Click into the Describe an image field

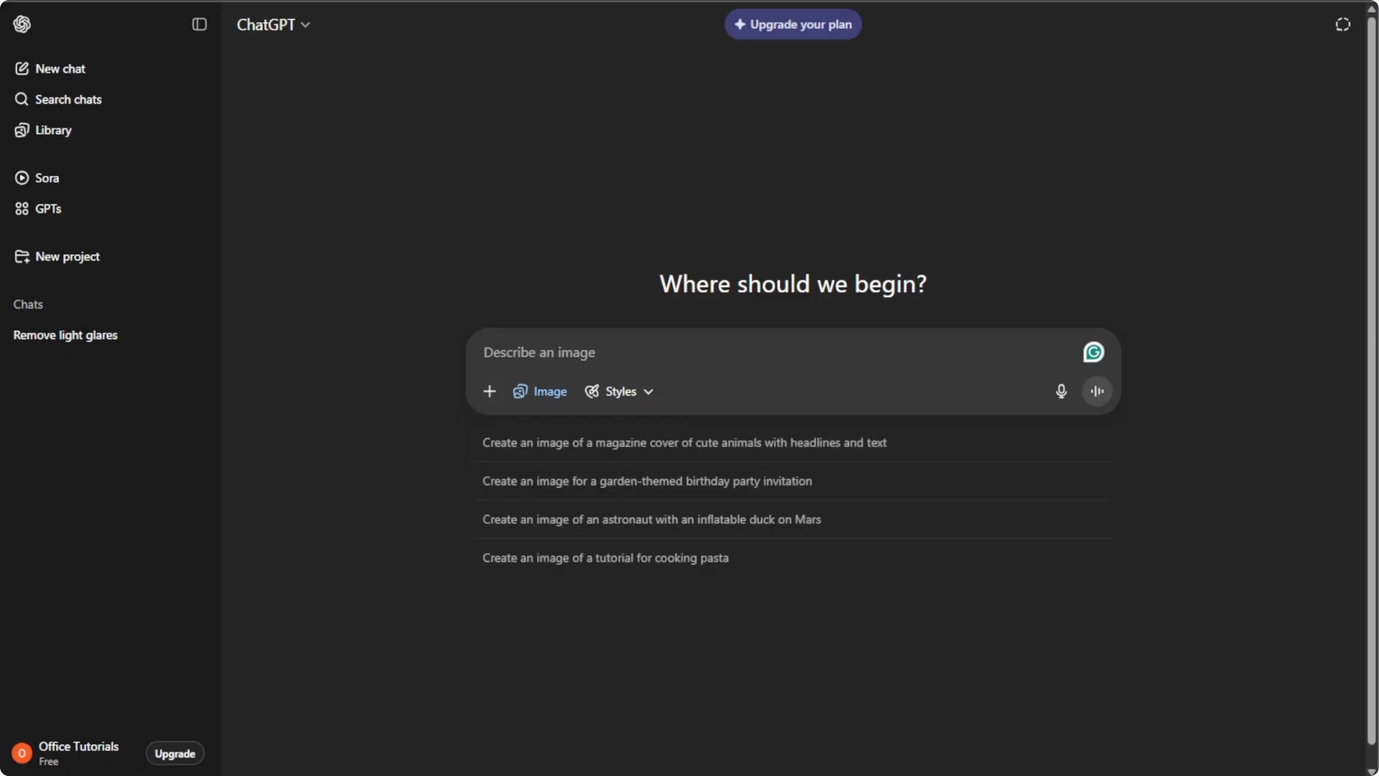(x=776, y=352)
